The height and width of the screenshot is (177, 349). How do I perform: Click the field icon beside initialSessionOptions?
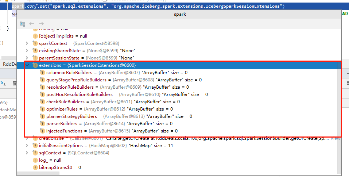[35, 146]
